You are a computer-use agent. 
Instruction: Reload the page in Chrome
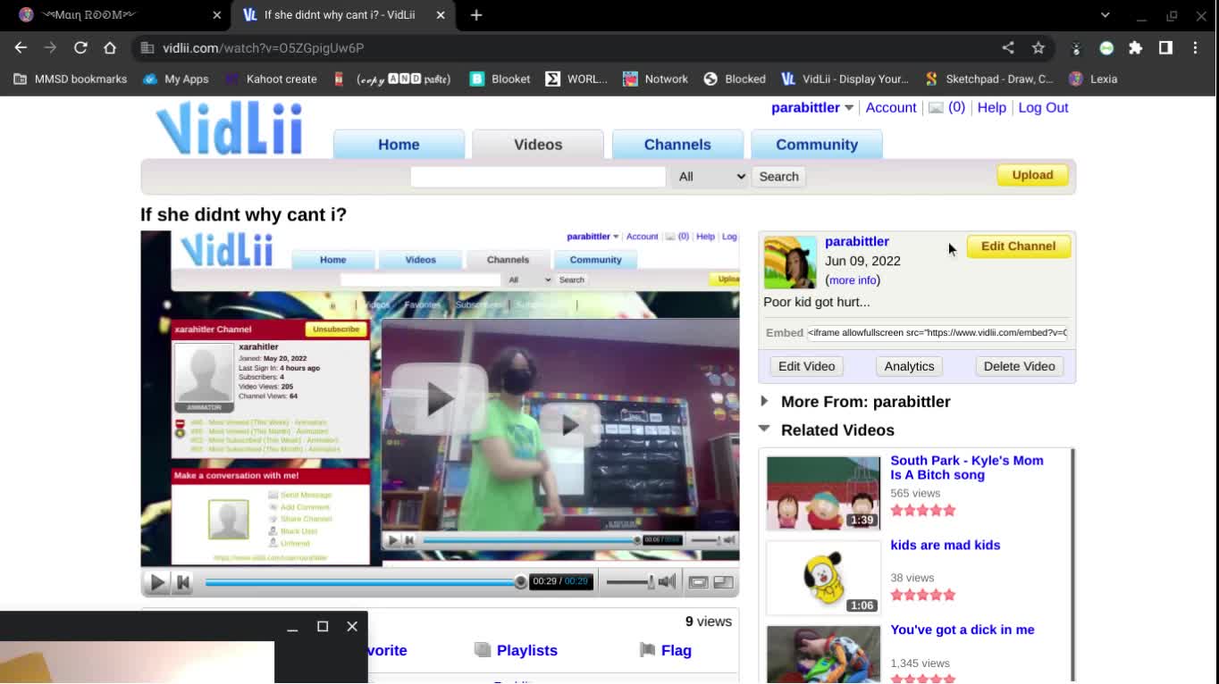pos(80,48)
